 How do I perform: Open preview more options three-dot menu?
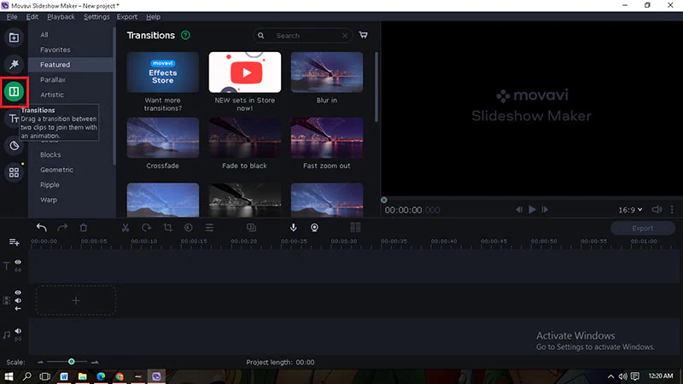(x=672, y=210)
